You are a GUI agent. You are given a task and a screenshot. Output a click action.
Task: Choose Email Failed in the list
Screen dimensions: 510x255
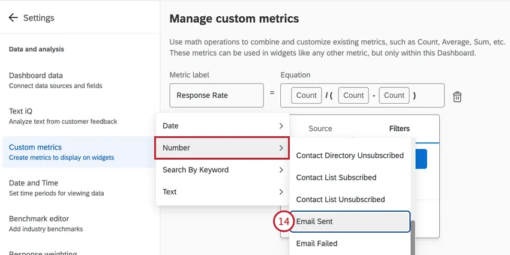pyautogui.click(x=350, y=244)
